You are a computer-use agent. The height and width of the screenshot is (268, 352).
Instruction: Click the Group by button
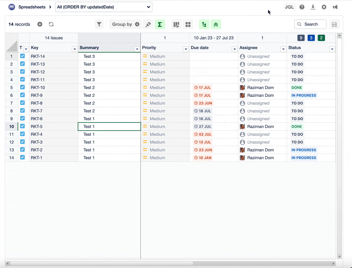point(122,24)
